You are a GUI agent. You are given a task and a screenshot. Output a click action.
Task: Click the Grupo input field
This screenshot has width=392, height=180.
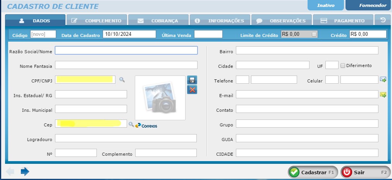tap(307, 124)
